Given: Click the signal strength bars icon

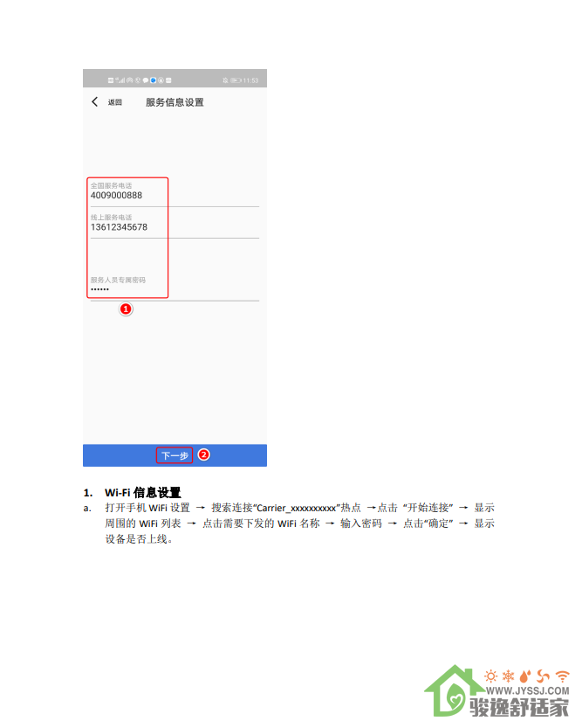Looking at the screenshot, I should point(120,80).
